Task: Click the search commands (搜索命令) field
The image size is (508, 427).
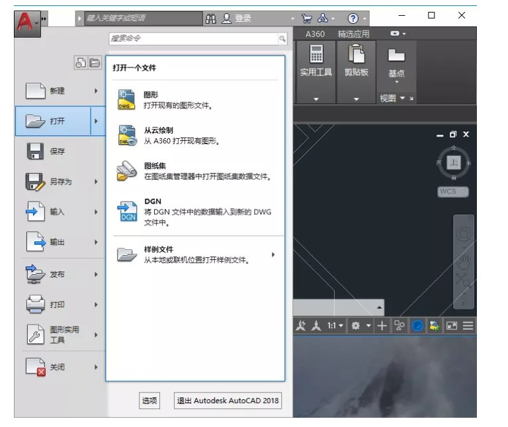Action: [194, 39]
